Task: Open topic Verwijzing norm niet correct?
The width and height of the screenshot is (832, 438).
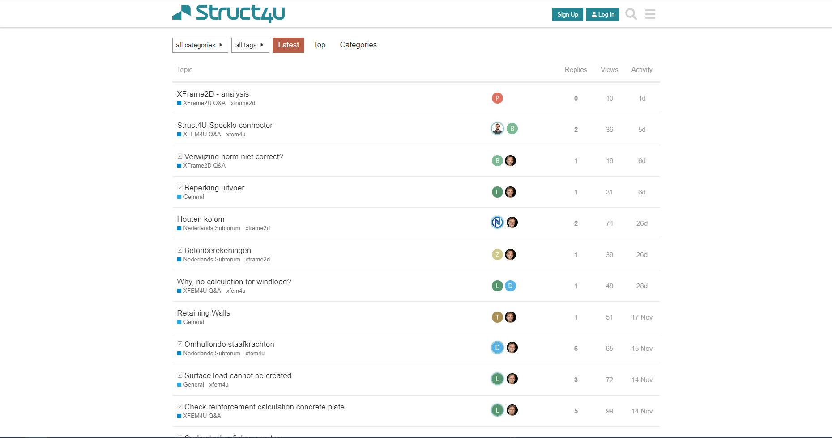Action: point(234,156)
